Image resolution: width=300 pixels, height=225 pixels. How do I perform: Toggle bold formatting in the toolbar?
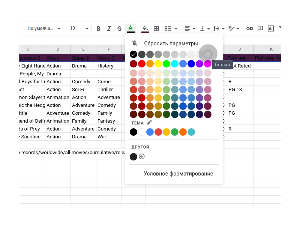98,28
